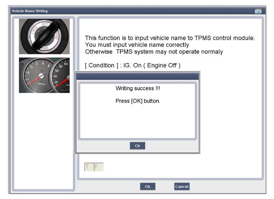Click the success dialog's blue title bar

137,76
